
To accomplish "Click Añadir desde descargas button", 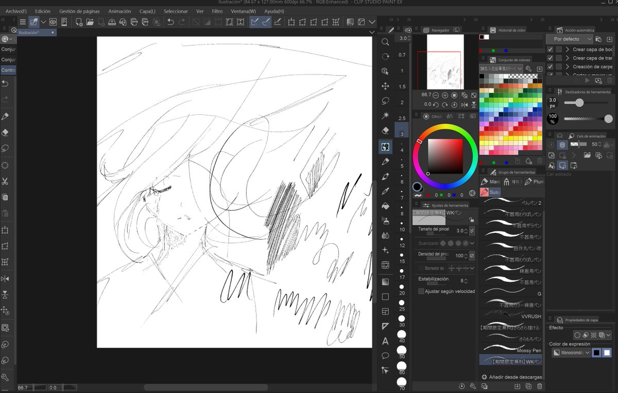I will [511, 377].
